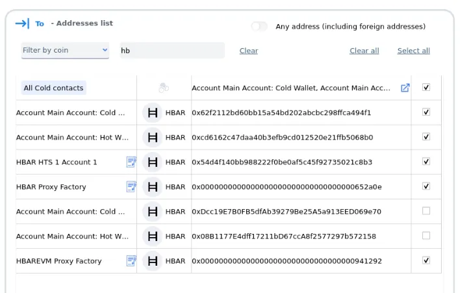Click the HBAR HTS 1 Account 1 name
469x293 pixels.
(57, 162)
